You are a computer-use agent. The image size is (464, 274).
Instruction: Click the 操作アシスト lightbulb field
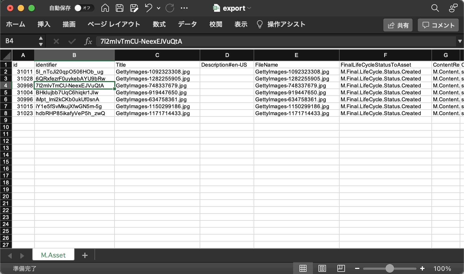point(281,24)
